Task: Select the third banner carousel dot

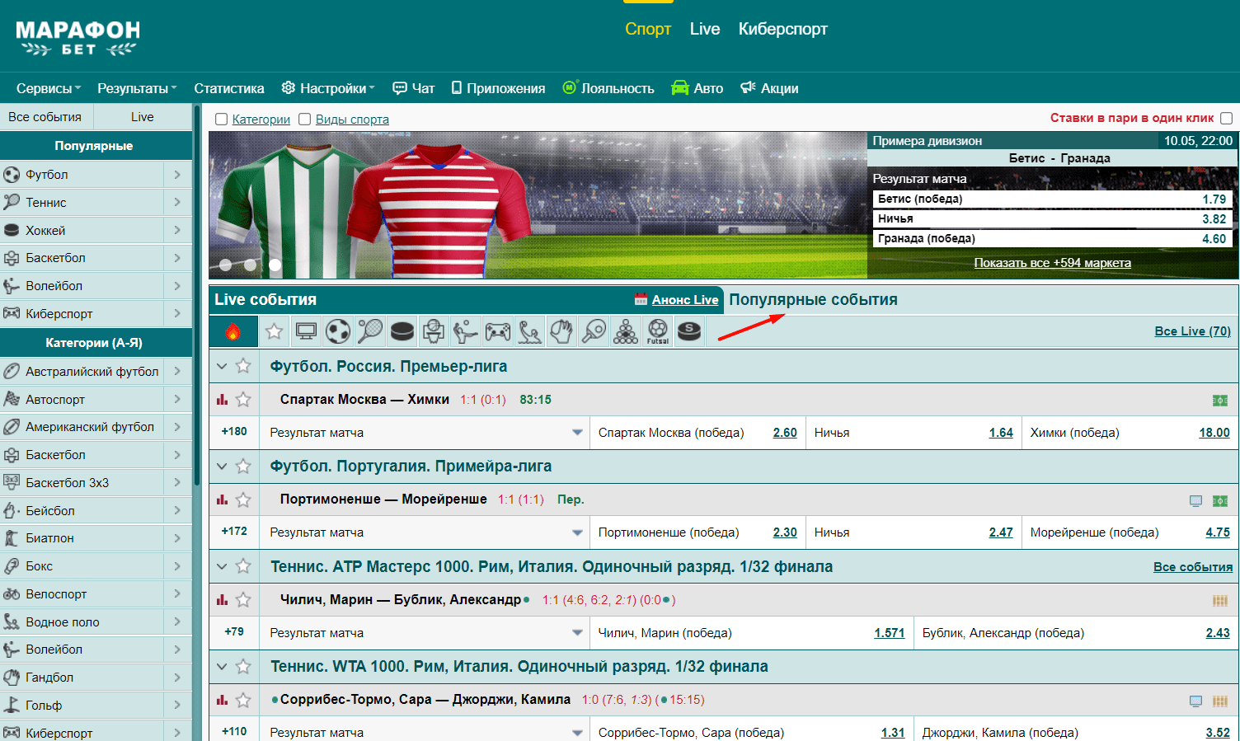Action: pyautogui.click(x=275, y=265)
